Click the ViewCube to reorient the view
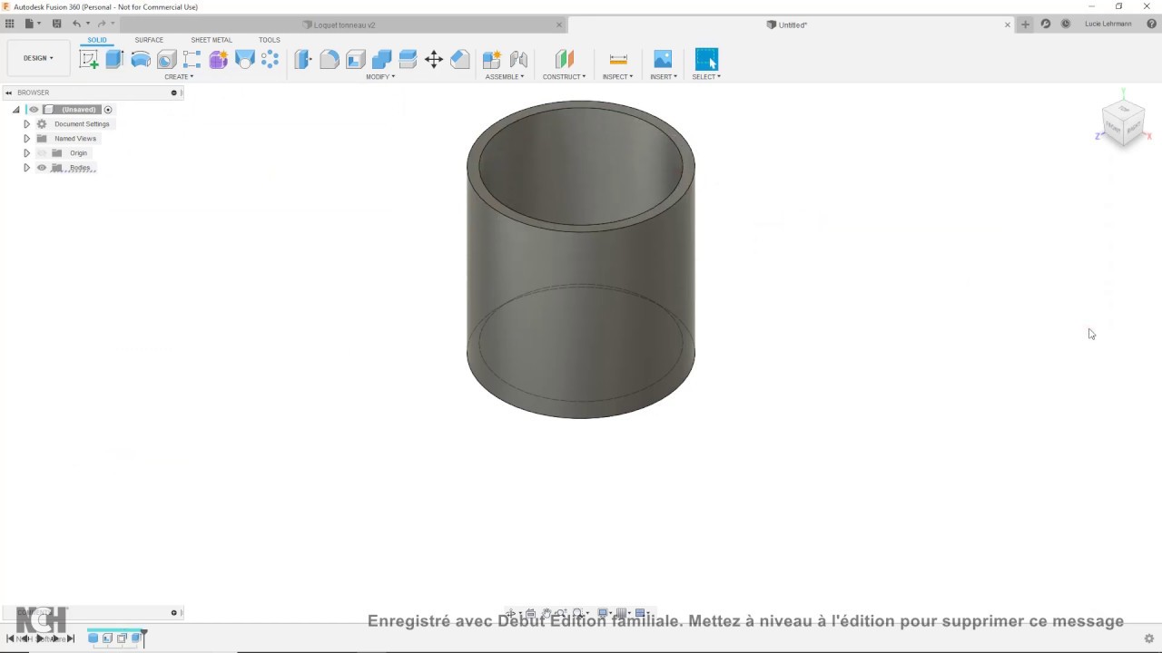Screen dimensions: 1162x653 coord(1124,122)
